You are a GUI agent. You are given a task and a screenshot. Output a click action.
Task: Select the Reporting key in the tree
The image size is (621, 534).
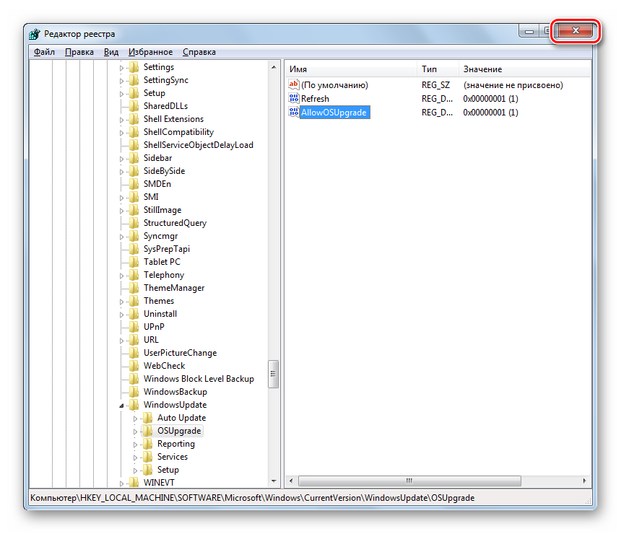(x=175, y=444)
